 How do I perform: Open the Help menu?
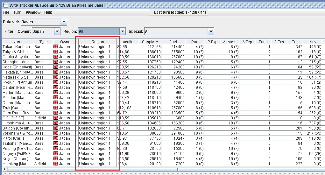pyautogui.click(x=48, y=12)
